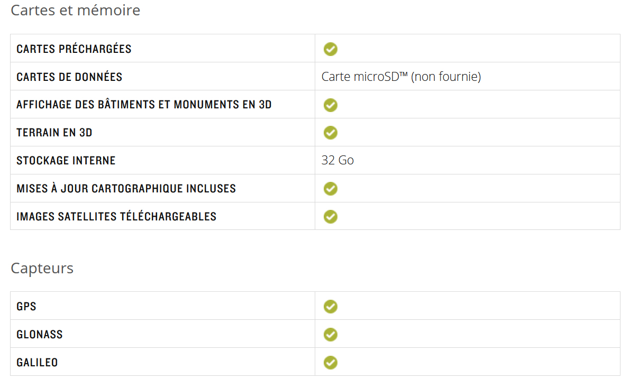
Task: Click the Cartes préchargées label
Action: pos(74,49)
